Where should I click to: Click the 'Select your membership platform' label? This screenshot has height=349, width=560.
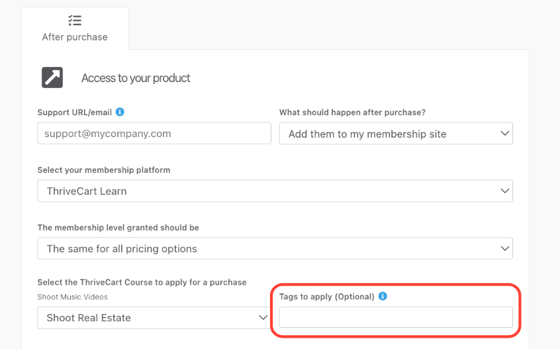[104, 170]
